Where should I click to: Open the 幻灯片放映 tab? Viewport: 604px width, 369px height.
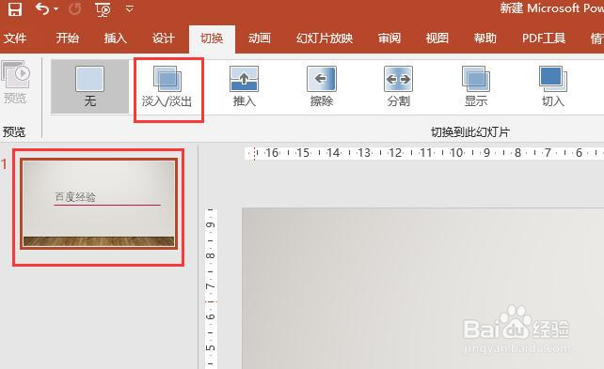pyautogui.click(x=325, y=38)
